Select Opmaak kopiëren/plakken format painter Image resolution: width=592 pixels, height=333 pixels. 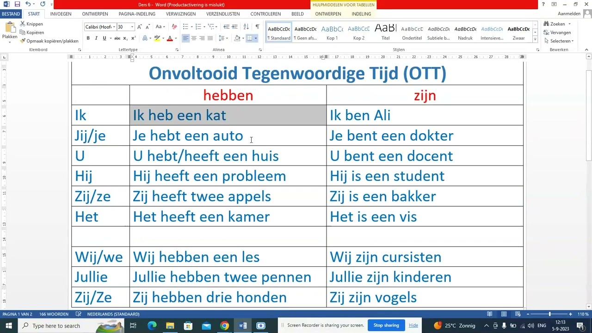49,41
